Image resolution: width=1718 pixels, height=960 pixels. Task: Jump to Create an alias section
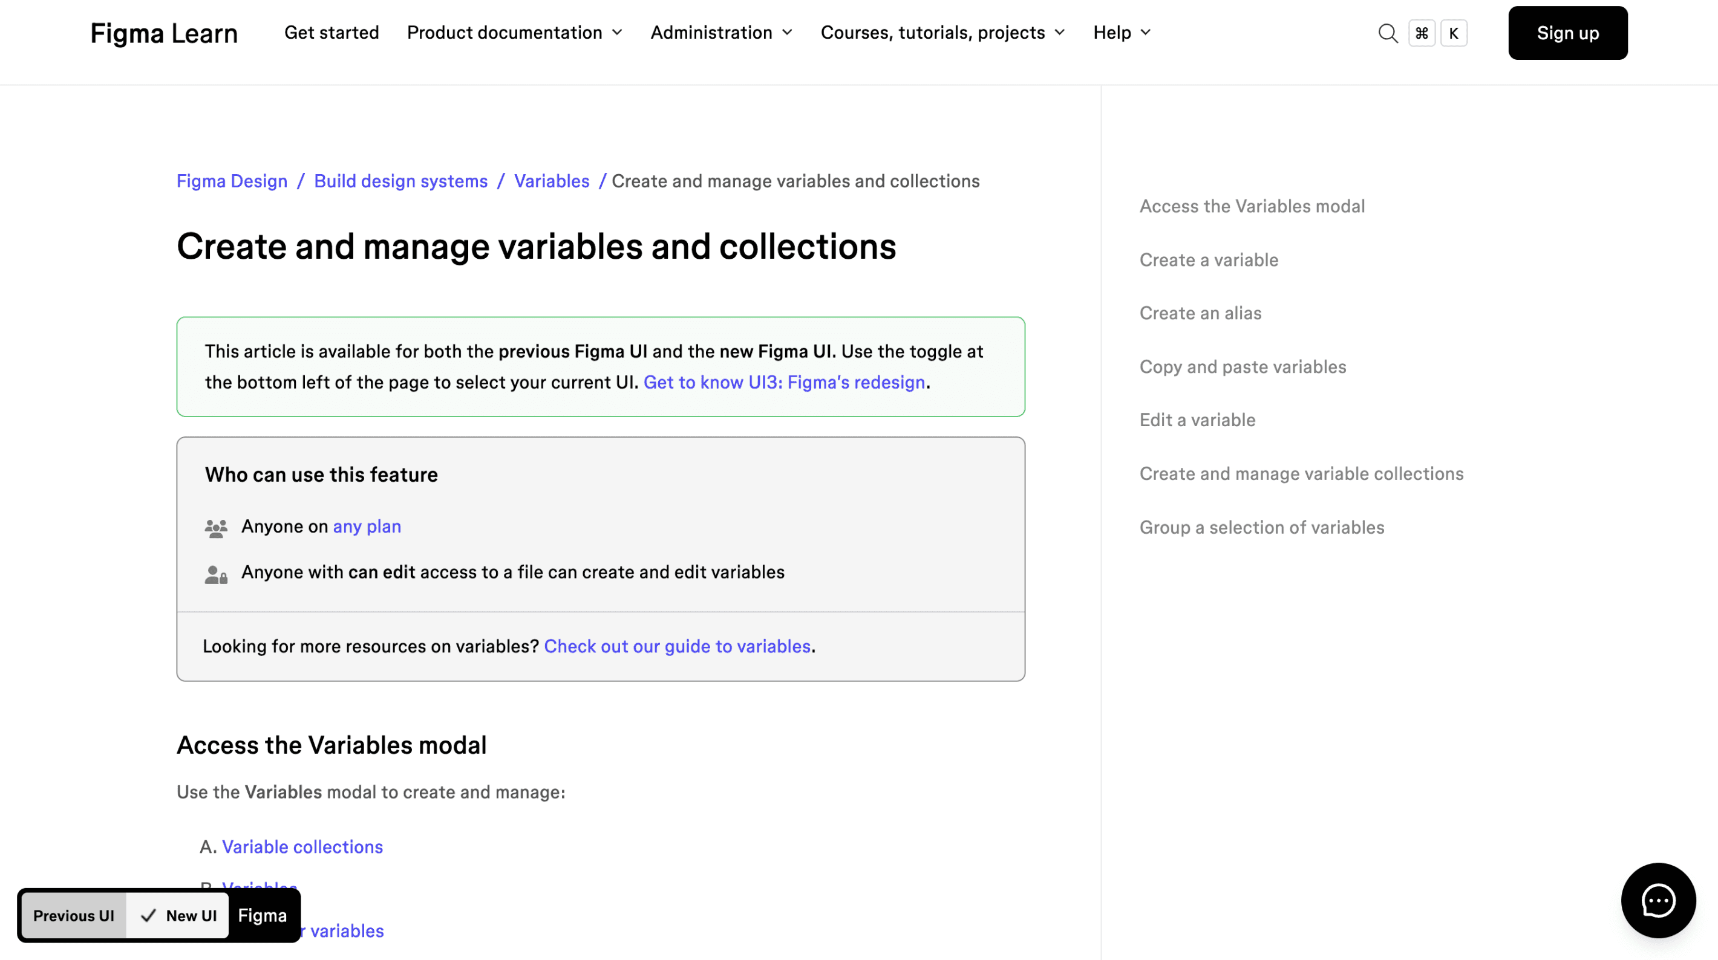[1200, 313]
